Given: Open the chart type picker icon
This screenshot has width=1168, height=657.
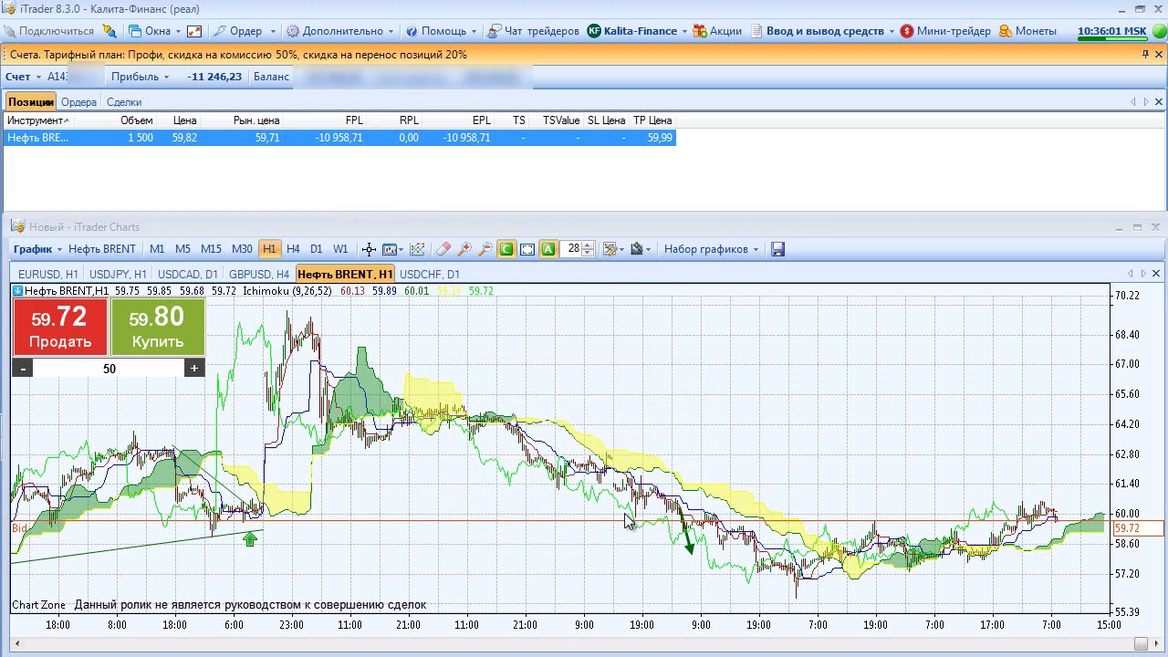Looking at the screenshot, I should [392, 249].
